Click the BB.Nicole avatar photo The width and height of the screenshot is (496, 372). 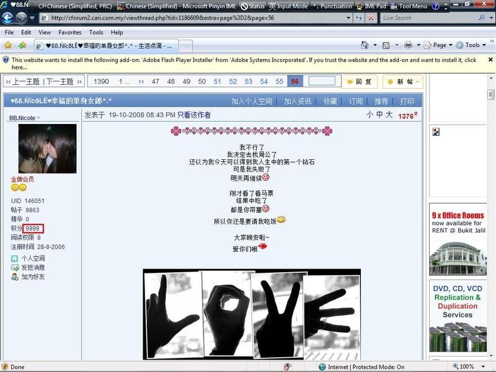pyautogui.click(x=48, y=148)
